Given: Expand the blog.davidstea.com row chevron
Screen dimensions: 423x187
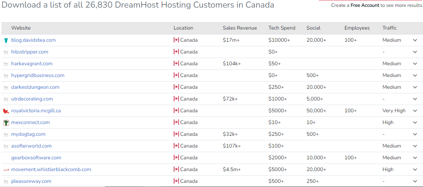Looking at the screenshot, I should point(415,40).
